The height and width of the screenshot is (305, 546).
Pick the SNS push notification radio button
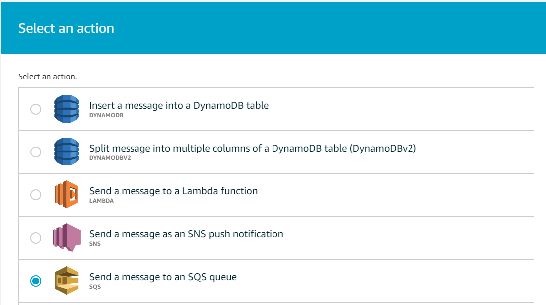[x=36, y=238]
